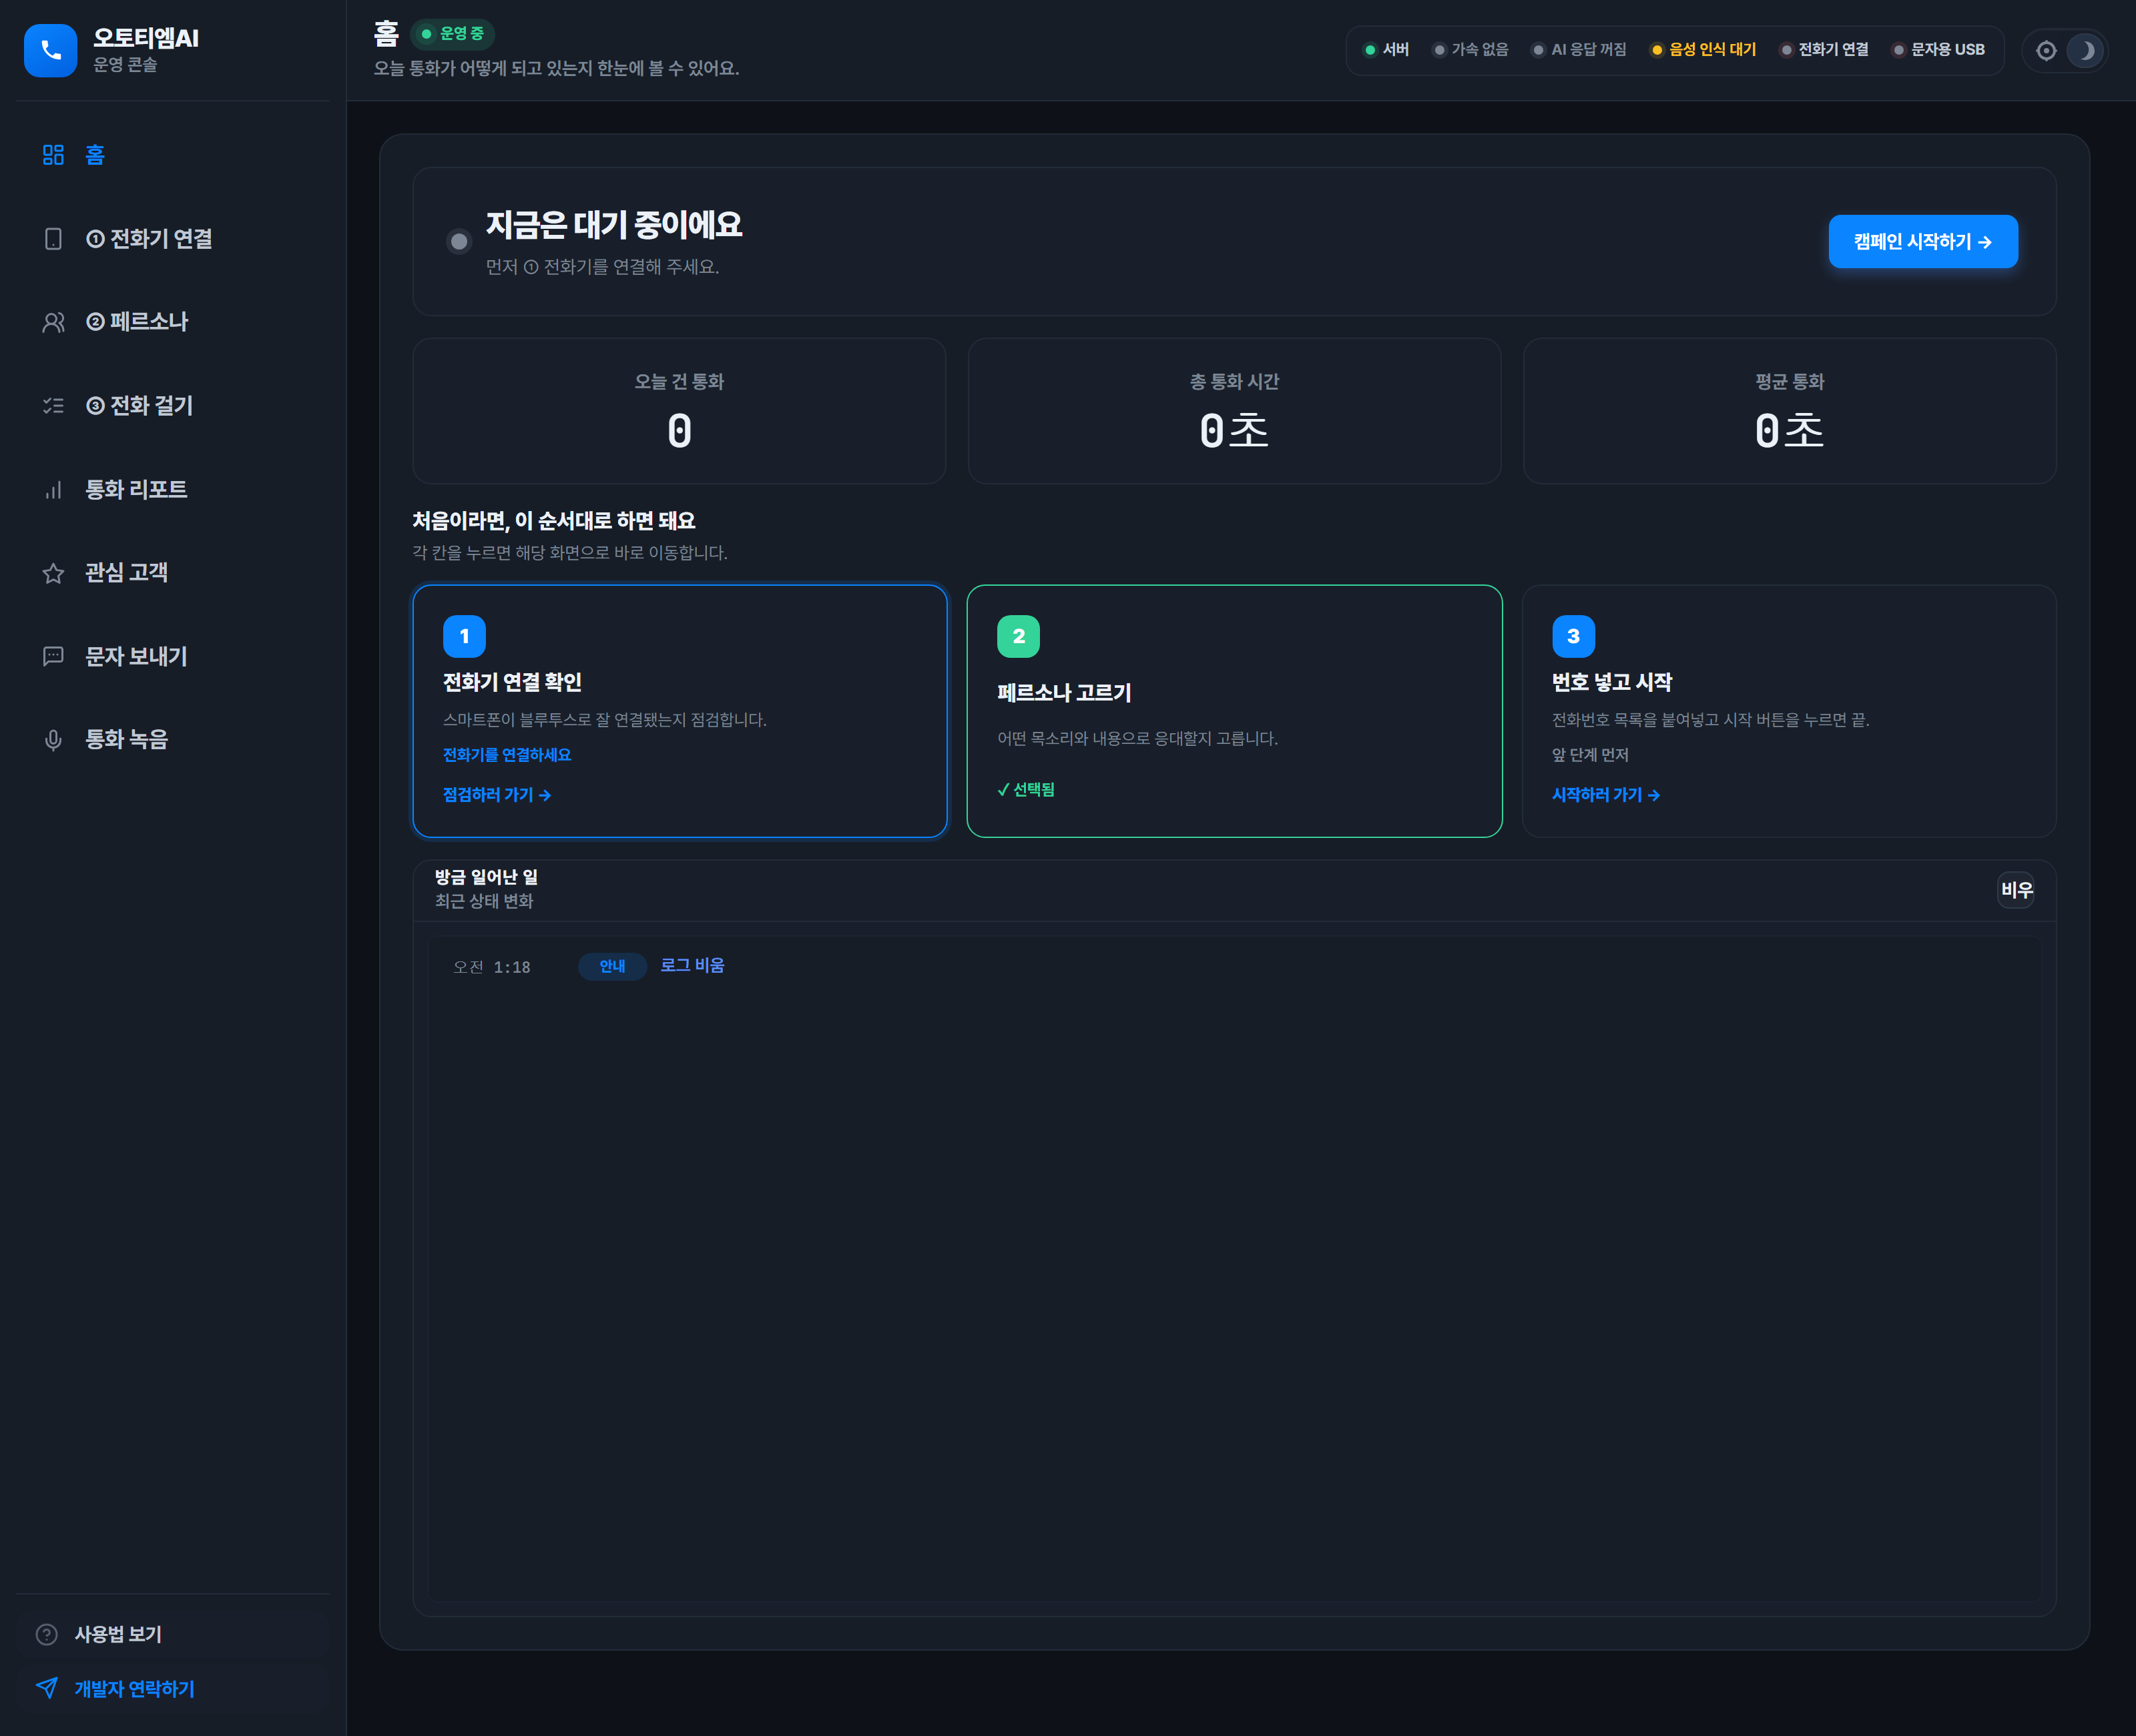This screenshot has height=1736, width=2136.
Task: Open 홈 from the sidebar grid icon
Action: click(53, 155)
